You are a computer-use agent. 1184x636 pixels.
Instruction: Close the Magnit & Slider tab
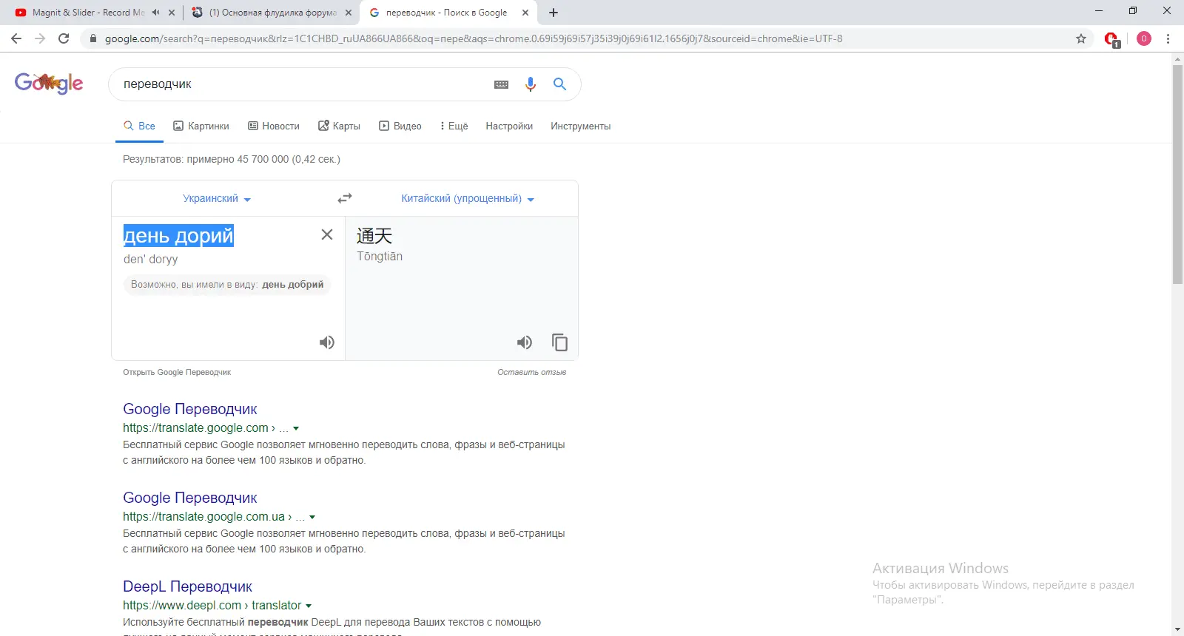point(172,13)
